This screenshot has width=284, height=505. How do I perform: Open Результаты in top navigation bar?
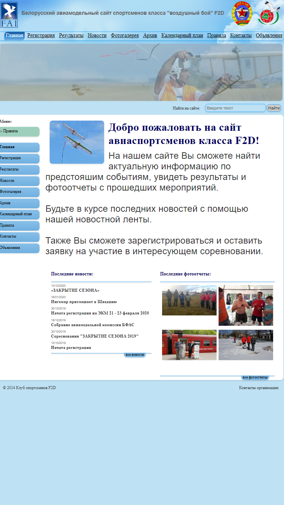click(71, 36)
